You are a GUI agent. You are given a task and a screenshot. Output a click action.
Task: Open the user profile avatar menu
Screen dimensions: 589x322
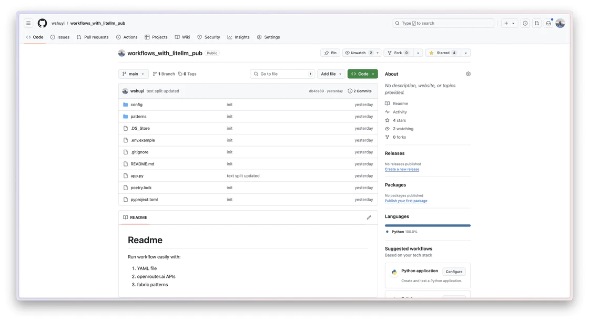point(560,23)
